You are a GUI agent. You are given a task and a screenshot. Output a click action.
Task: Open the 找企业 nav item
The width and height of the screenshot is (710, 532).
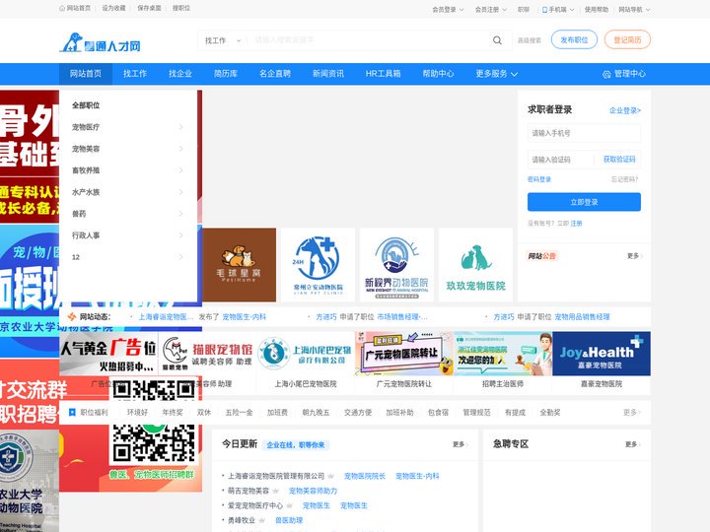point(180,74)
